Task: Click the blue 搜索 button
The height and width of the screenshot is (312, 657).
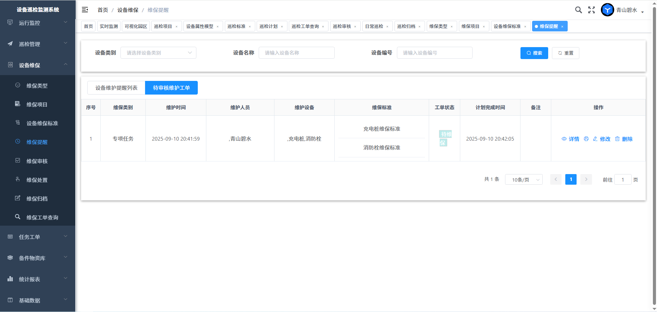Action: click(x=534, y=53)
